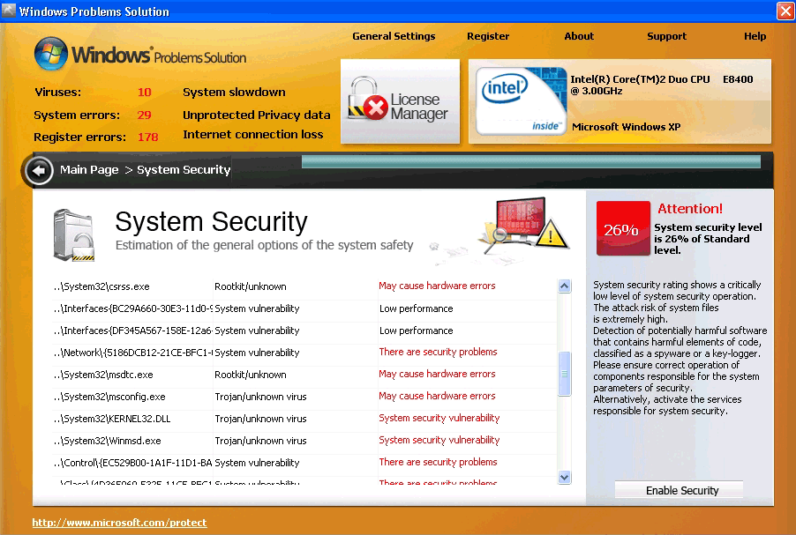Open the microsoft.com/protect link

coord(119,523)
